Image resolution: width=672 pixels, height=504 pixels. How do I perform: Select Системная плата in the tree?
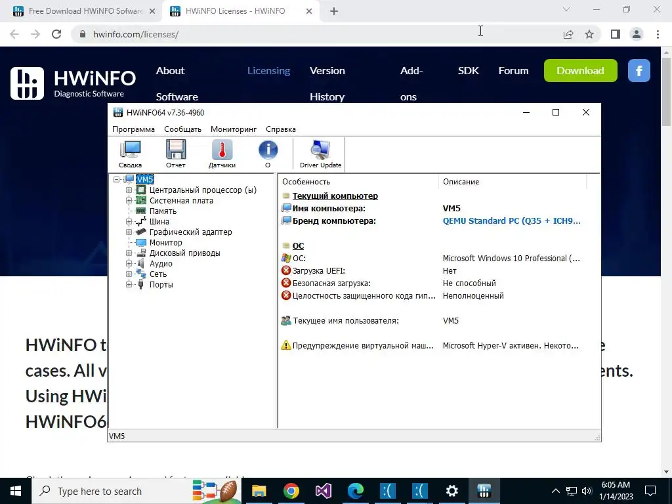pyautogui.click(x=181, y=201)
